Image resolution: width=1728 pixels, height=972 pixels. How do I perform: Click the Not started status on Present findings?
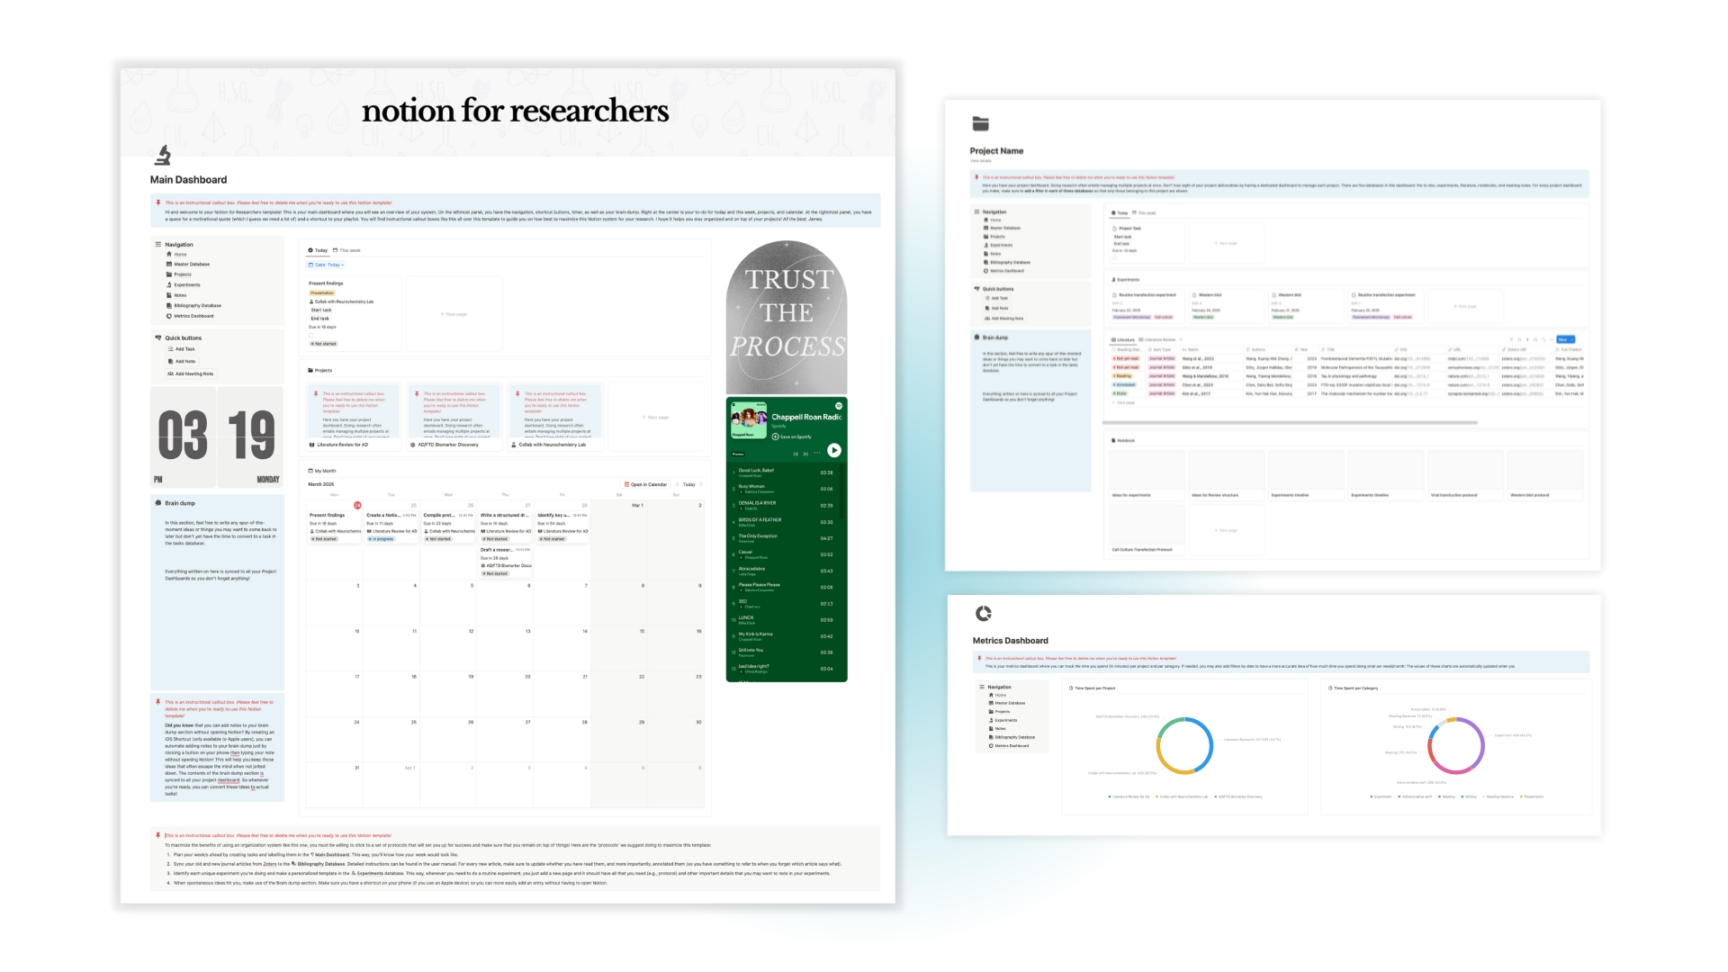tap(323, 344)
